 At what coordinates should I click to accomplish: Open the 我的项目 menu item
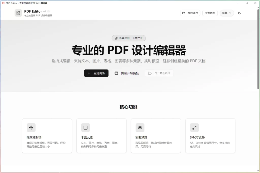pyautogui.click(x=190, y=13)
